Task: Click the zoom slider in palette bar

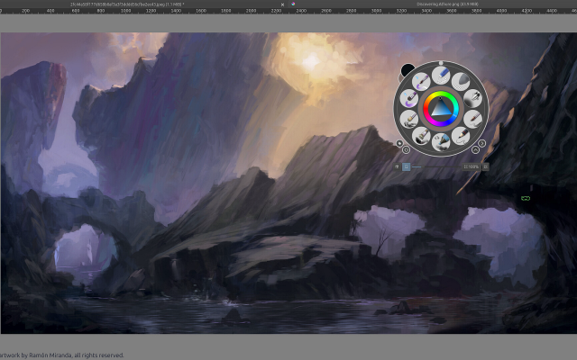Action: click(436, 166)
